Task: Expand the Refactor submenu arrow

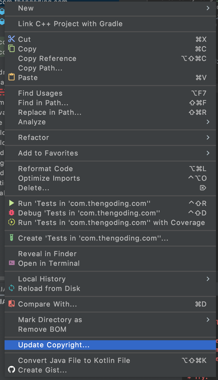Action: pos(208,137)
